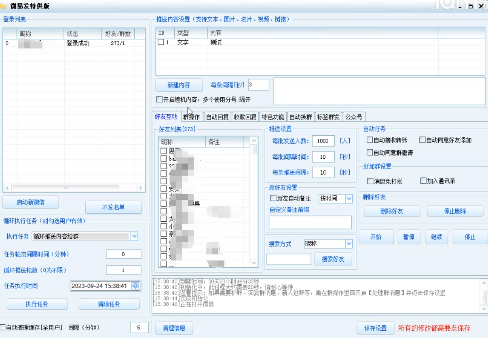Open the 搜索方式 昵称 dropdown
488x338 pixels.
click(x=349, y=244)
